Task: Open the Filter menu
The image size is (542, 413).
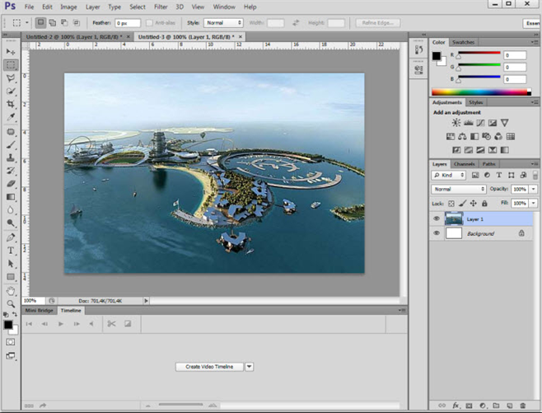Action: click(x=161, y=7)
